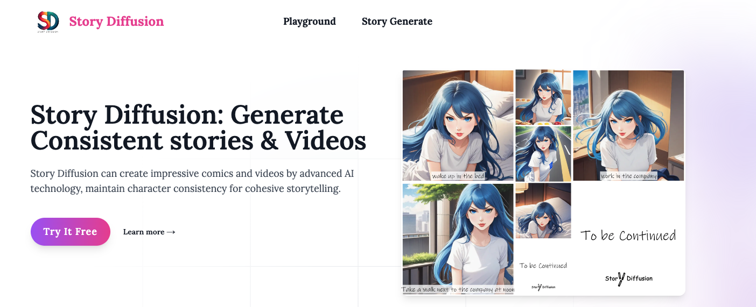Open the "wake up in the bed" comic panel
Viewport: 756px width, 307px height.
458,126
